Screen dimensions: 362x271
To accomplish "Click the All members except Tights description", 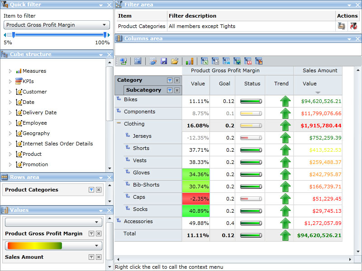I will 202,26.
